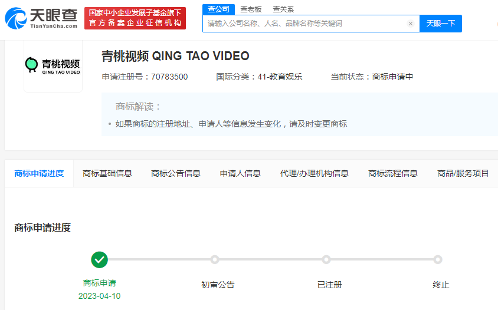Select the 初审公告 progress step marker

[215, 259]
